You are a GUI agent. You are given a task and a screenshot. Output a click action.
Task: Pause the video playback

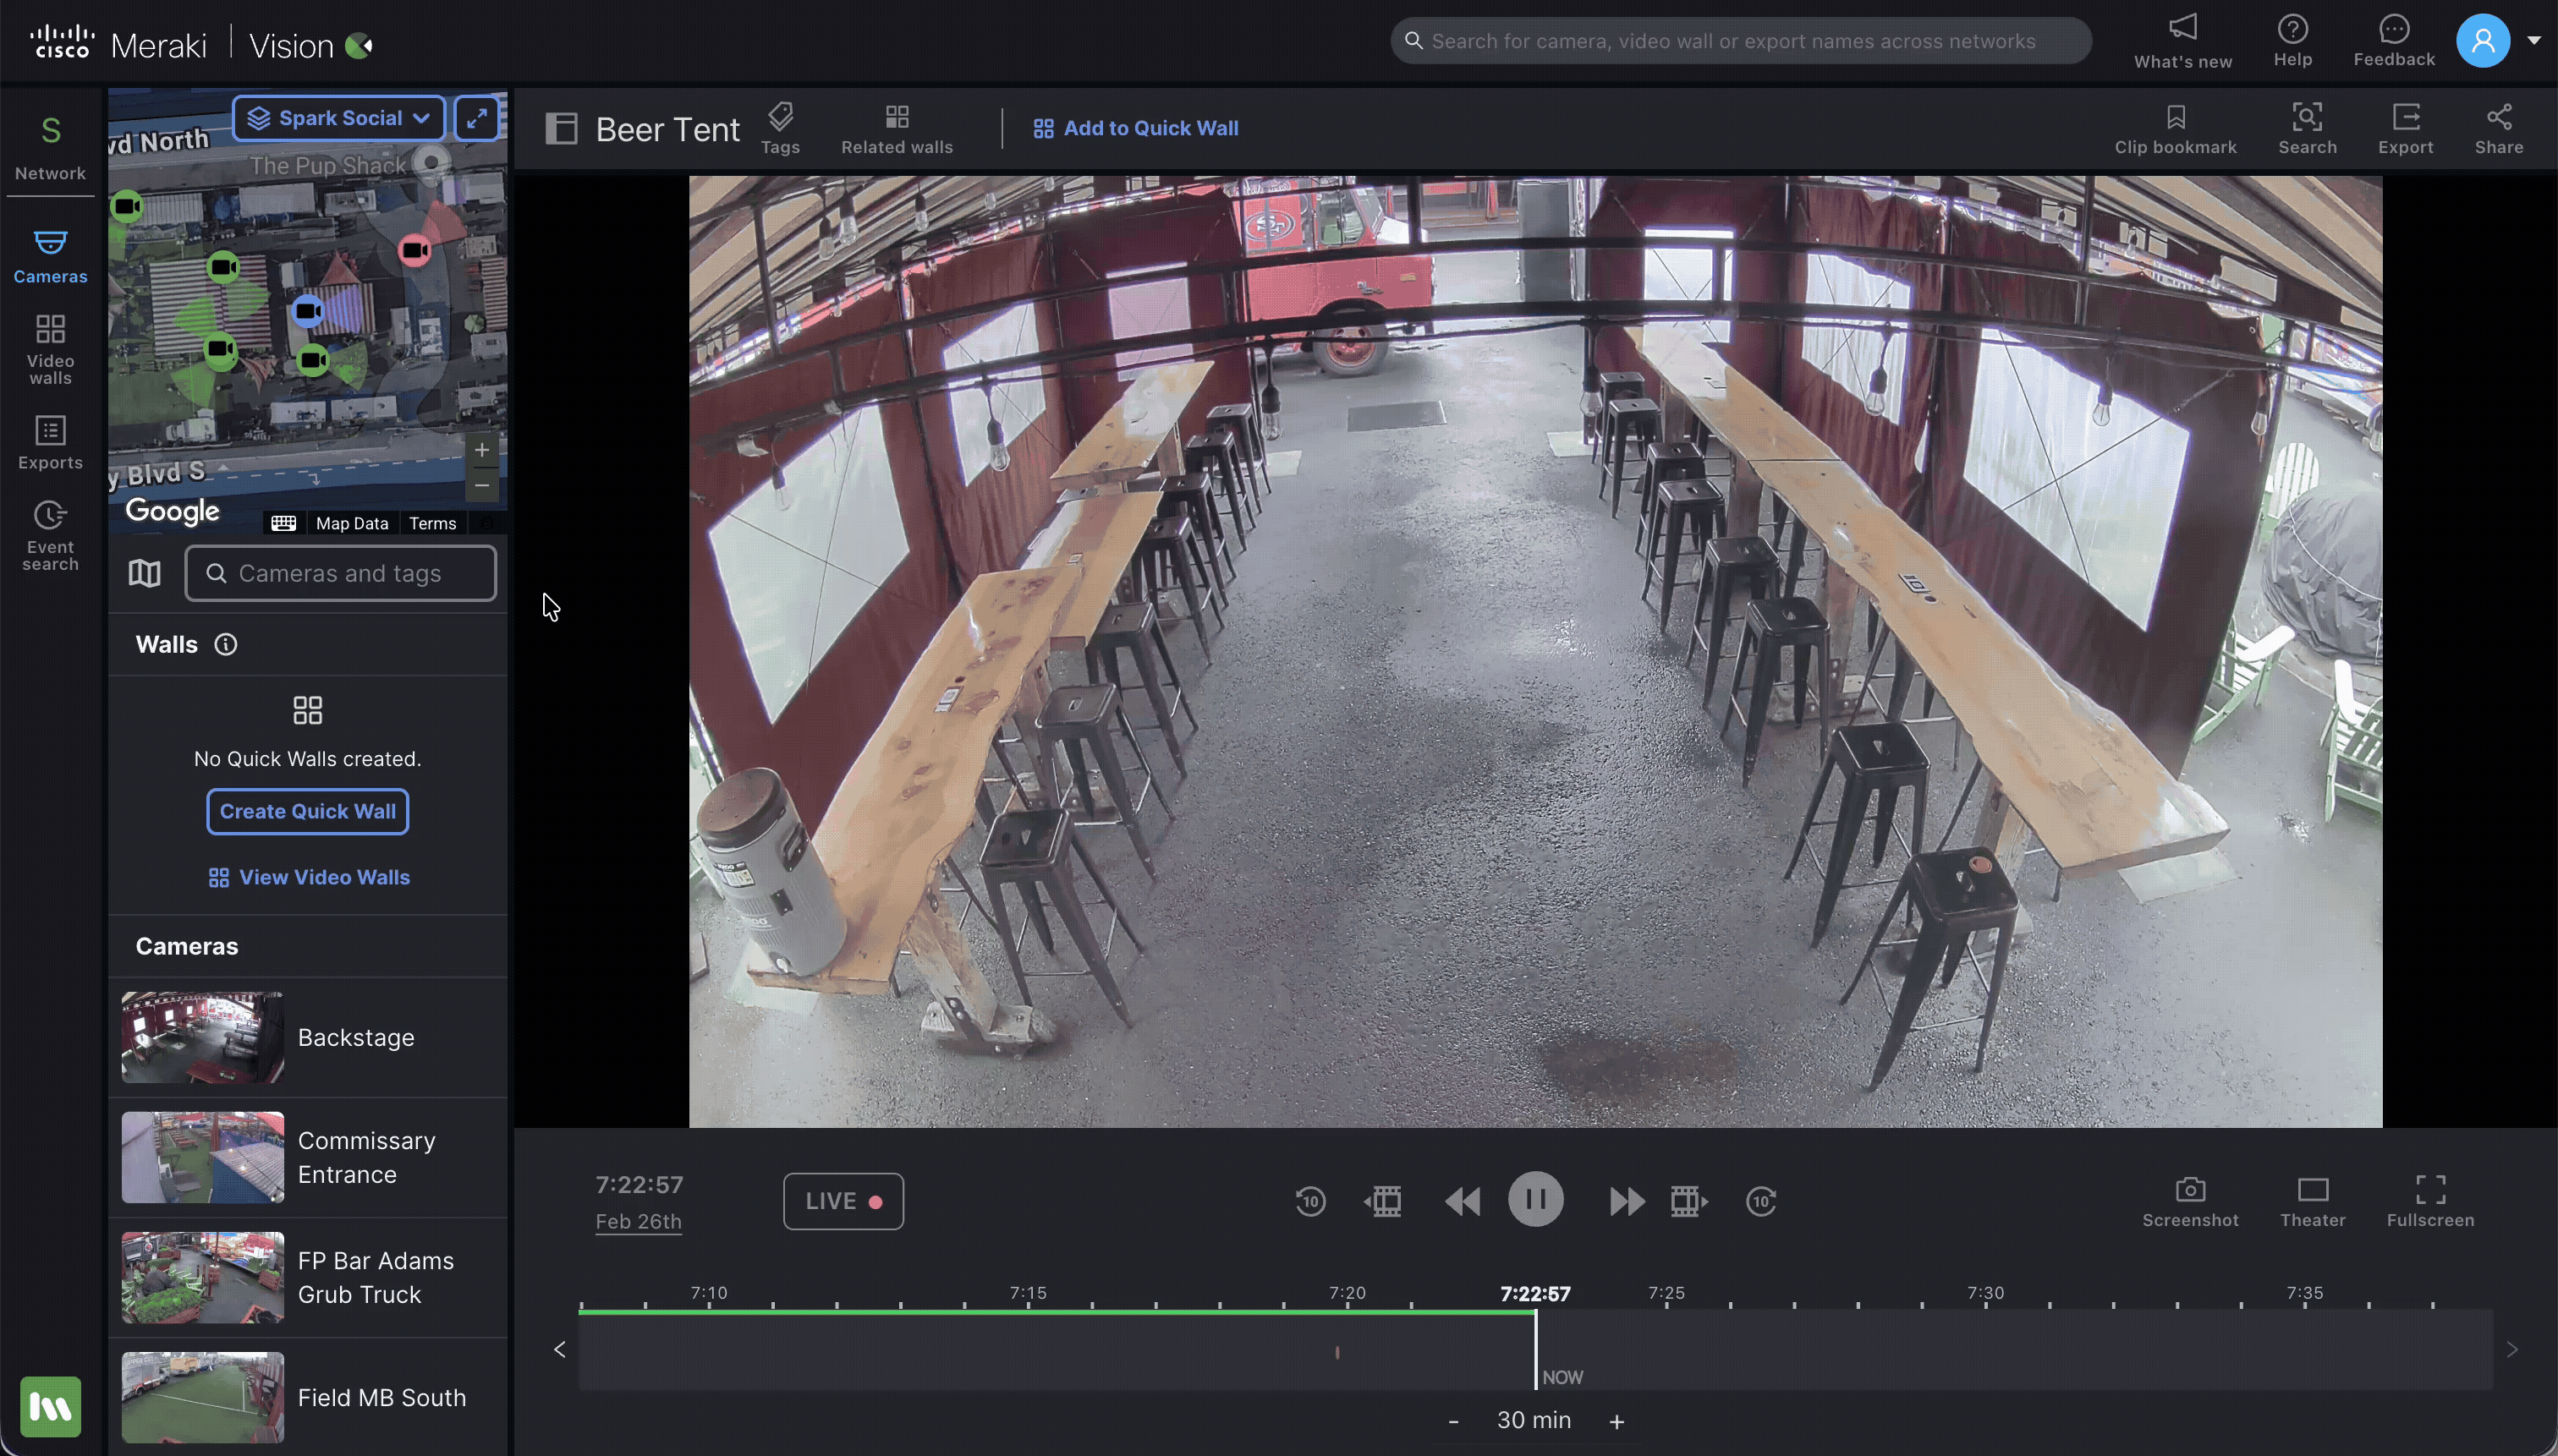1535,1199
